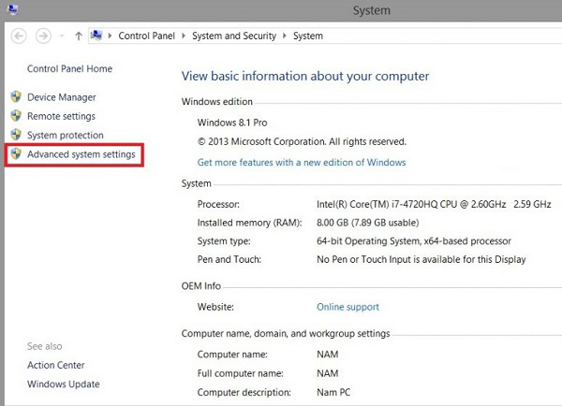Image resolution: width=562 pixels, height=406 pixels.
Task: Click shield icon beside Advanced system settings
Action: point(16,153)
